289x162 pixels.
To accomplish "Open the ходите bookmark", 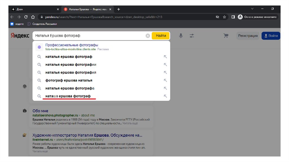I will tap(17, 24).
